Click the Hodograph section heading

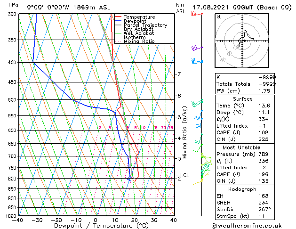pos(242,189)
